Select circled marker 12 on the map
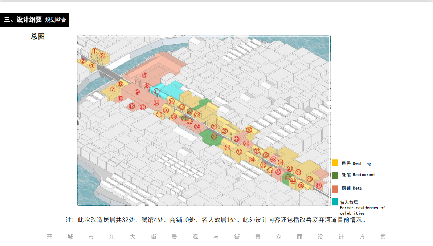This screenshot has width=433, height=246. coord(132,106)
